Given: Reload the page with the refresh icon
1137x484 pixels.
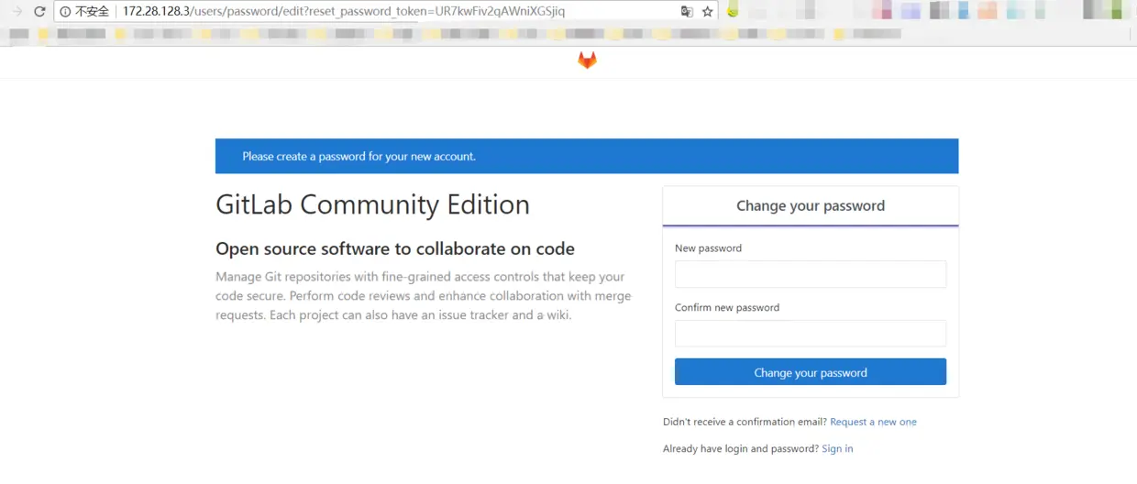Looking at the screenshot, I should 39,12.
